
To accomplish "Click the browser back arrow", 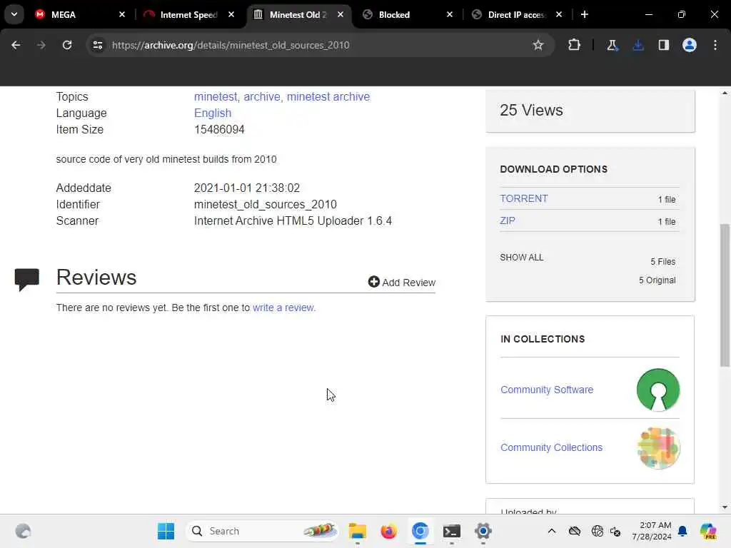I will pyautogui.click(x=16, y=45).
